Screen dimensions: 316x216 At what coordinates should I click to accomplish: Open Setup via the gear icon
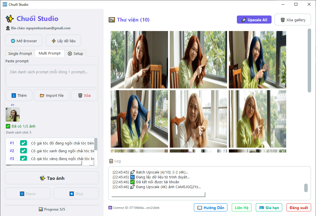click(69, 53)
